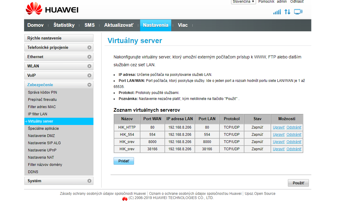363x215 pixels.
Task: Click the Použiť apply button
Action: click(x=298, y=183)
